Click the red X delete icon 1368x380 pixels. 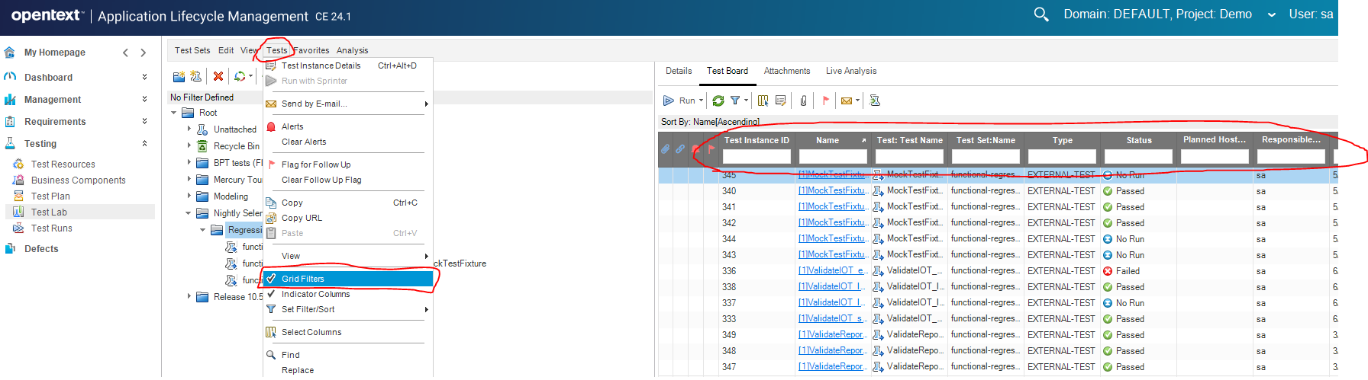point(218,76)
